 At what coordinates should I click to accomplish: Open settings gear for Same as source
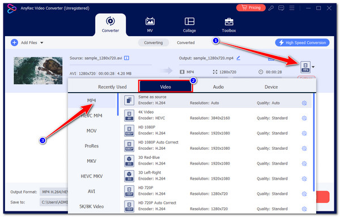(x=304, y=103)
